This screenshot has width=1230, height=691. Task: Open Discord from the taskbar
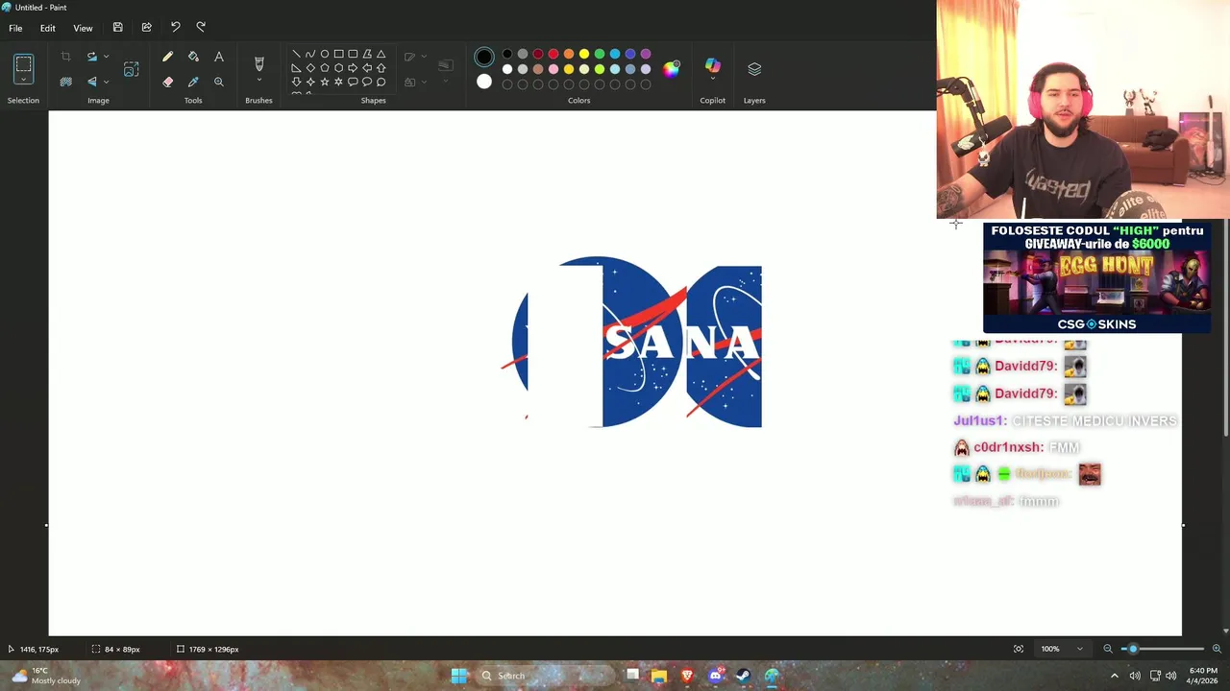[715, 676]
